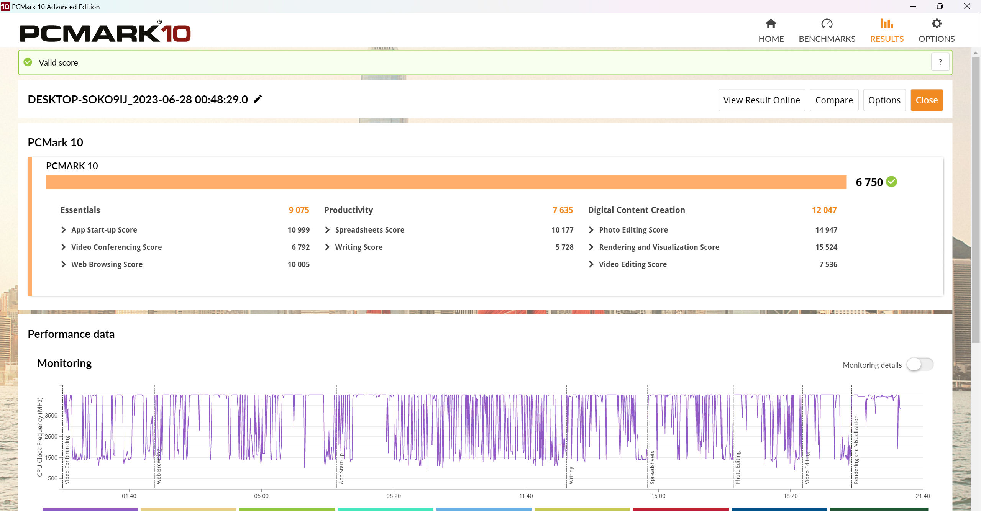The width and height of the screenshot is (981, 511).
Task: Click the vertical scrollbar thumb
Action: [x=976, y=199]
